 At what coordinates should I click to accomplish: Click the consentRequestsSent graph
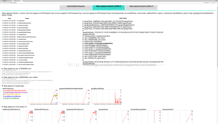coord(146,117)
